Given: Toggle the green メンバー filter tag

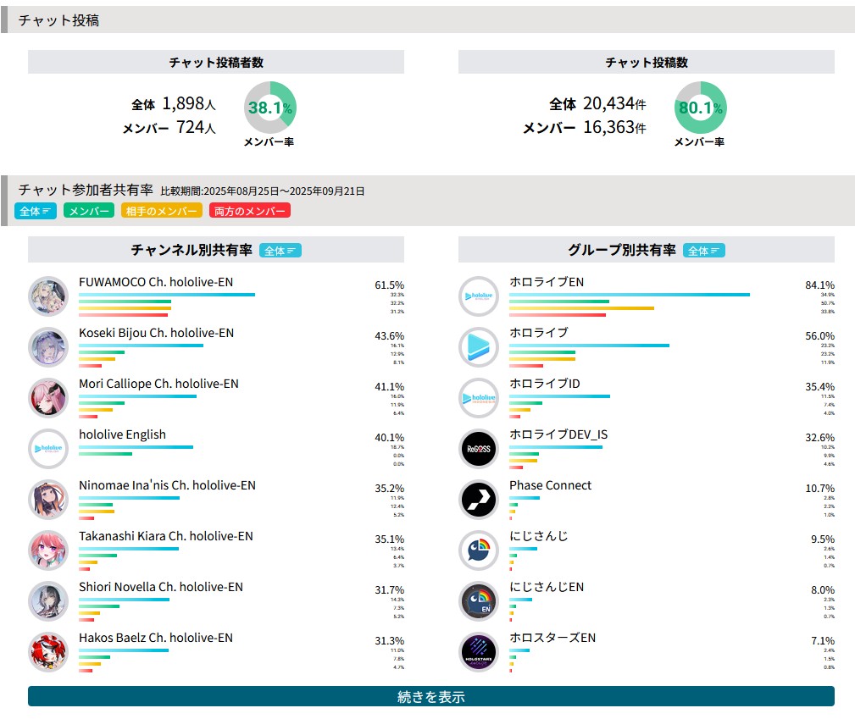Looking at the screenshot, I should tap(88, 211).
